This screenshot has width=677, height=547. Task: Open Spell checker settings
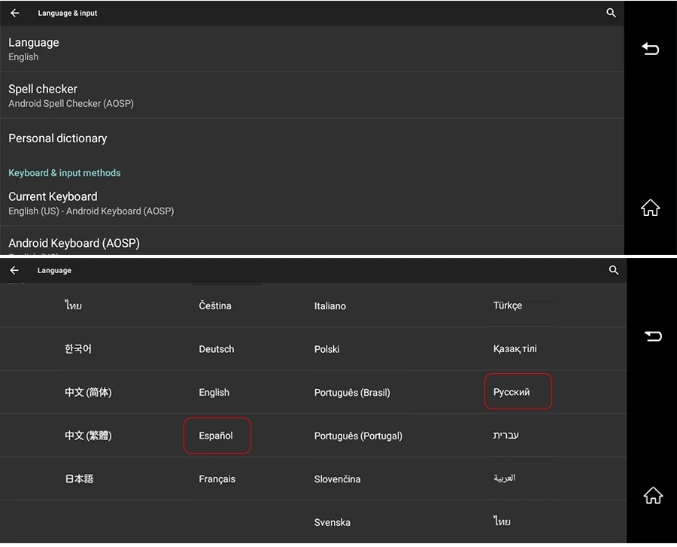coord(311,96)
